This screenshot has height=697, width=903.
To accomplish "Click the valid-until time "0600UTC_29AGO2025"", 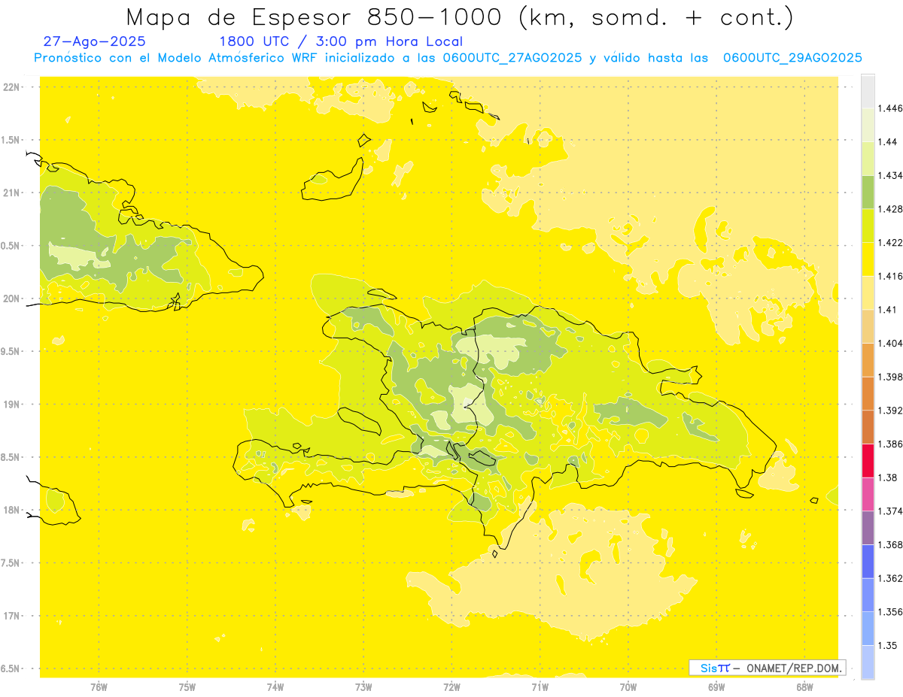I will 792,58.
